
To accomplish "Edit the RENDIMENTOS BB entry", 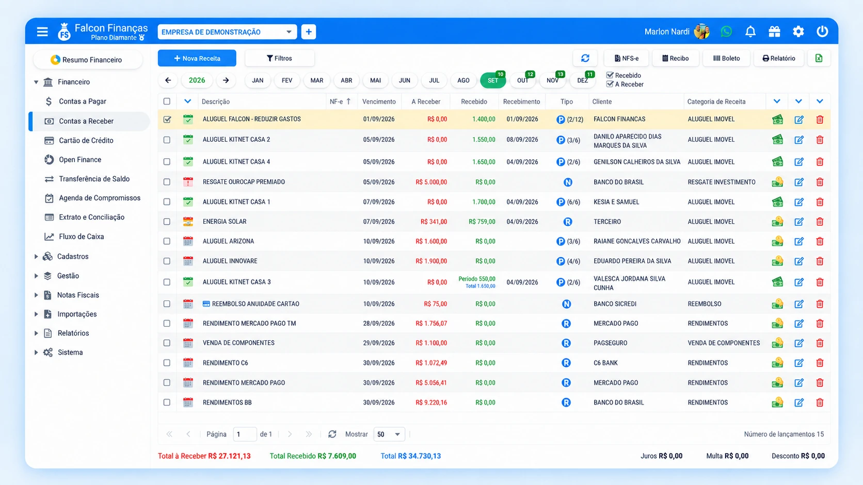I will coord(799,403).
